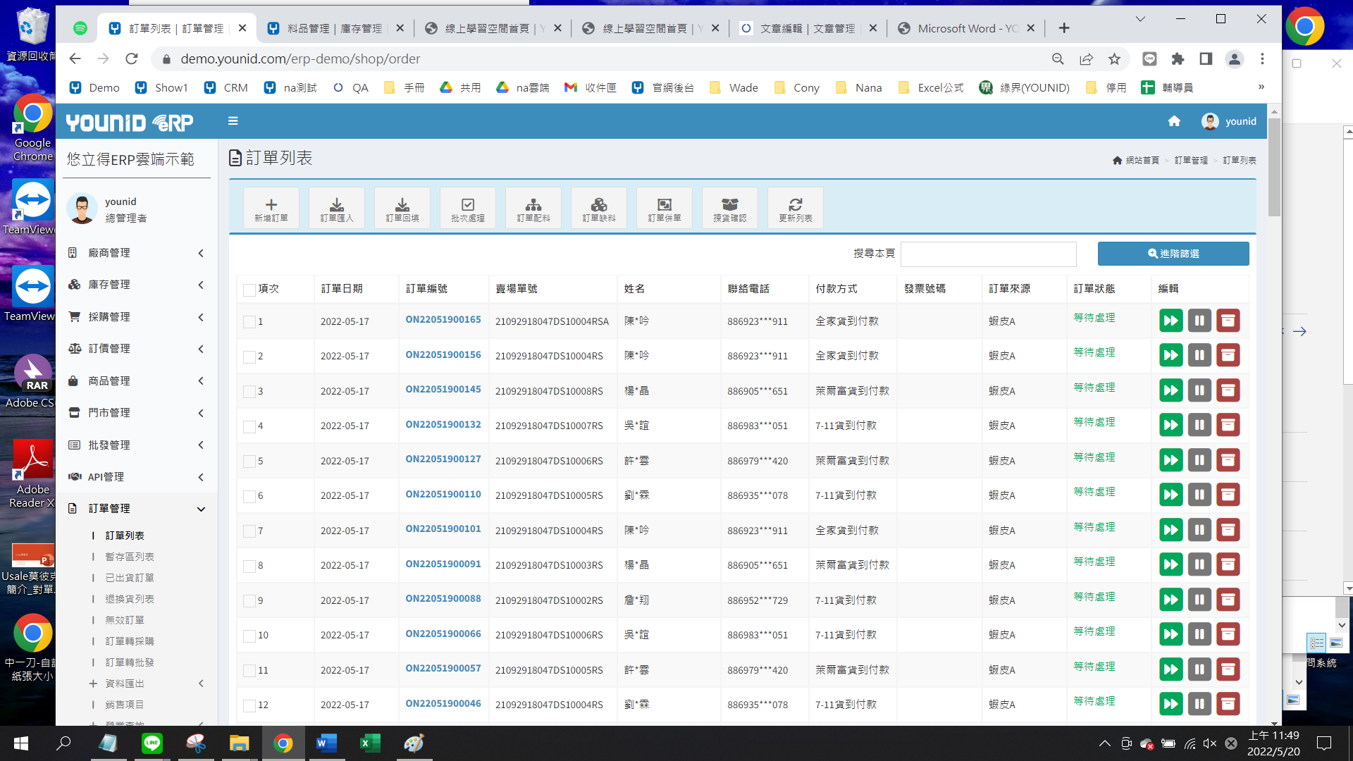Click the 批次處理 toolbar icon
1353x761 pixels.
click(x=468, y=205)
